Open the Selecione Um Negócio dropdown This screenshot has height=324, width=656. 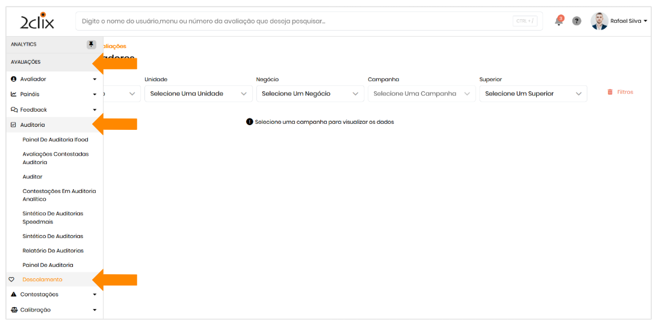tap(309, 94)
